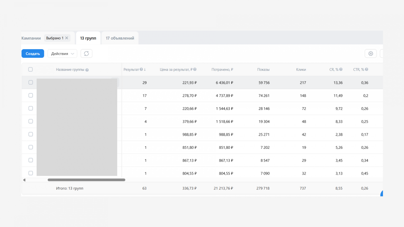This screenshot has width=404, height=227.
Task: Click the horizontal scrollbar thumb
Action: pos(86,180)
